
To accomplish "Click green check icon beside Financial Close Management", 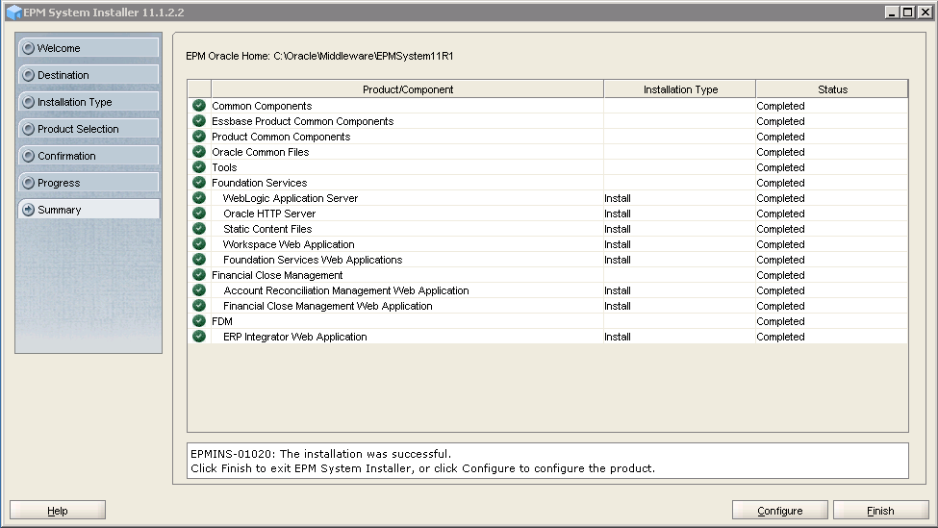I will click(x=199, y=275).
